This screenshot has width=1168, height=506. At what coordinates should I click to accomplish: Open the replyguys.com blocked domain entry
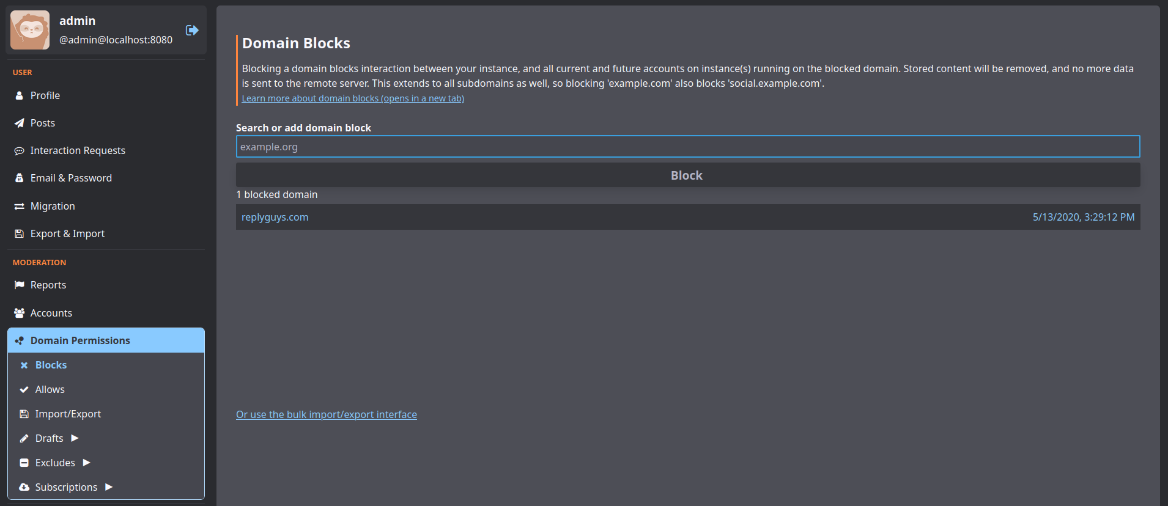(275, 217)
